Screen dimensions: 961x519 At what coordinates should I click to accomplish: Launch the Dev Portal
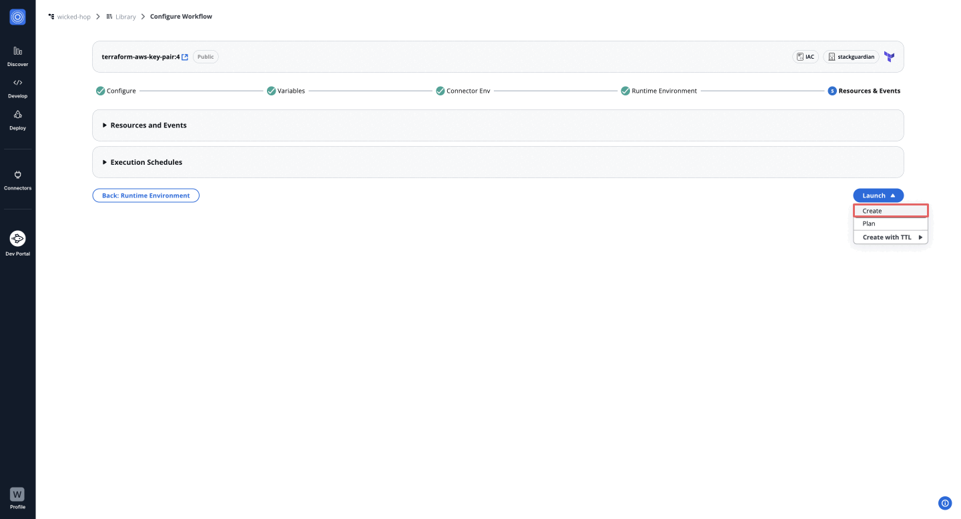[17, 242]
